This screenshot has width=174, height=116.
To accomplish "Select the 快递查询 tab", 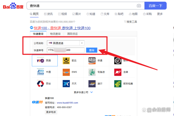I will pos(38,34).
